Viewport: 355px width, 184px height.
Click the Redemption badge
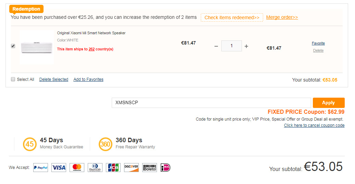(x=26, y=9)
